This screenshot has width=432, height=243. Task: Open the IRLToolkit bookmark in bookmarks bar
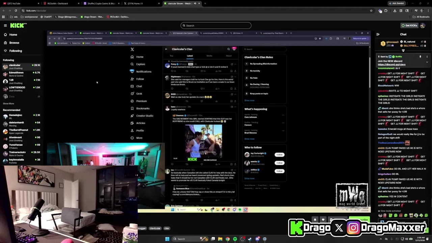[117, 17]
